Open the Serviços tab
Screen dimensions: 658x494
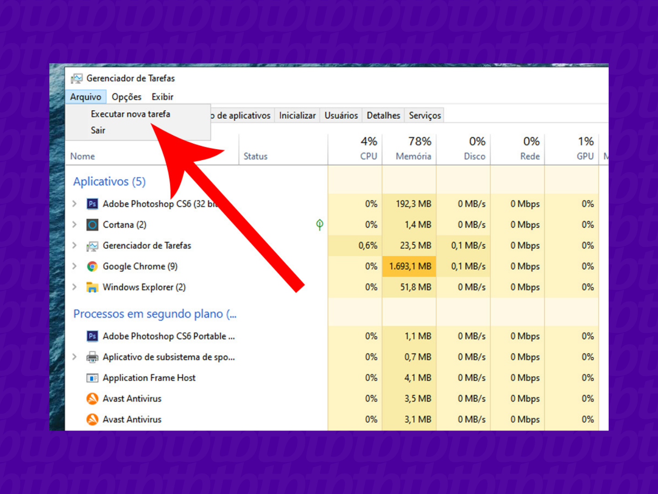(425, 115)
